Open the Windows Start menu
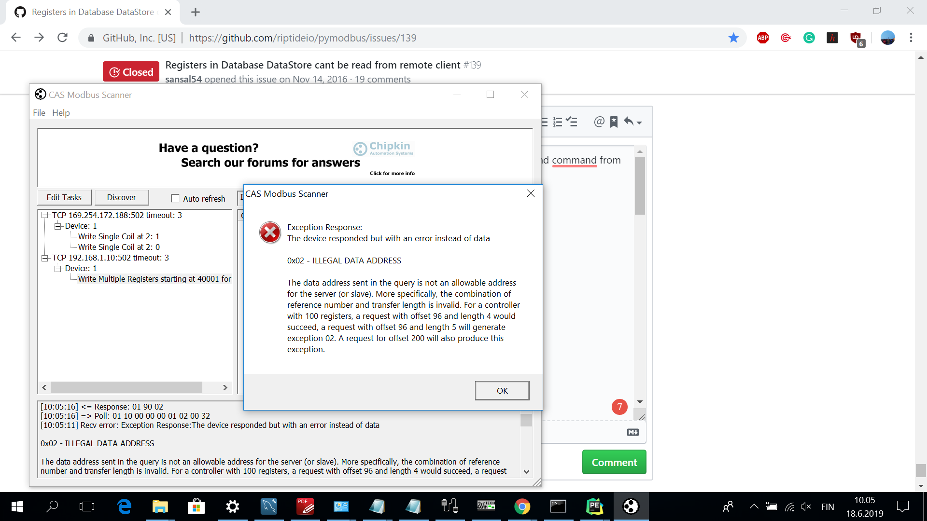This screenshot has width=927, height=521. (x=17, y=507)
